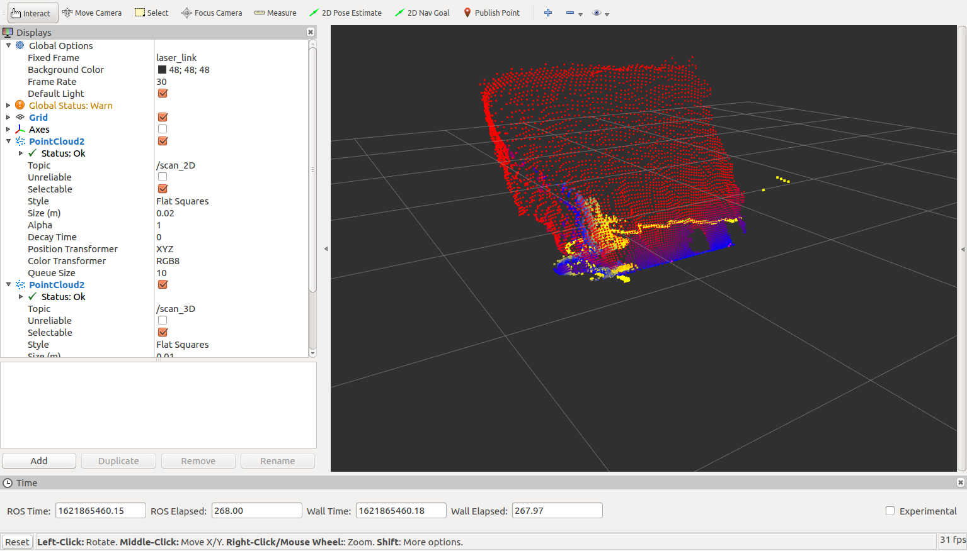Click the blue plus add-tool icon
The width and height of the screenshot is (967, 551).
[548, 13]
